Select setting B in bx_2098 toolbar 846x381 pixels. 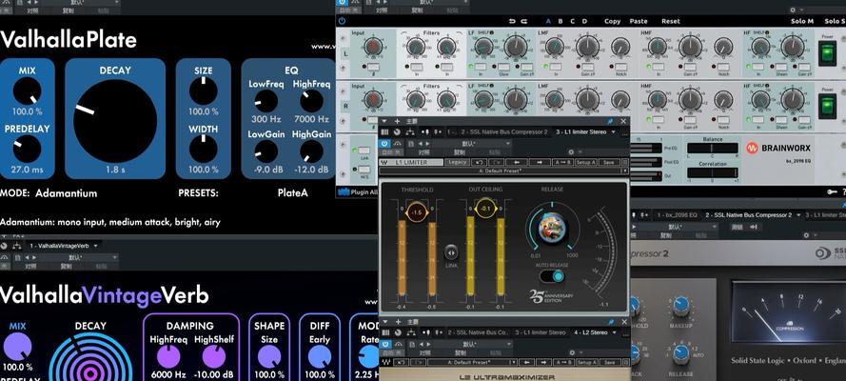[561, 21]
